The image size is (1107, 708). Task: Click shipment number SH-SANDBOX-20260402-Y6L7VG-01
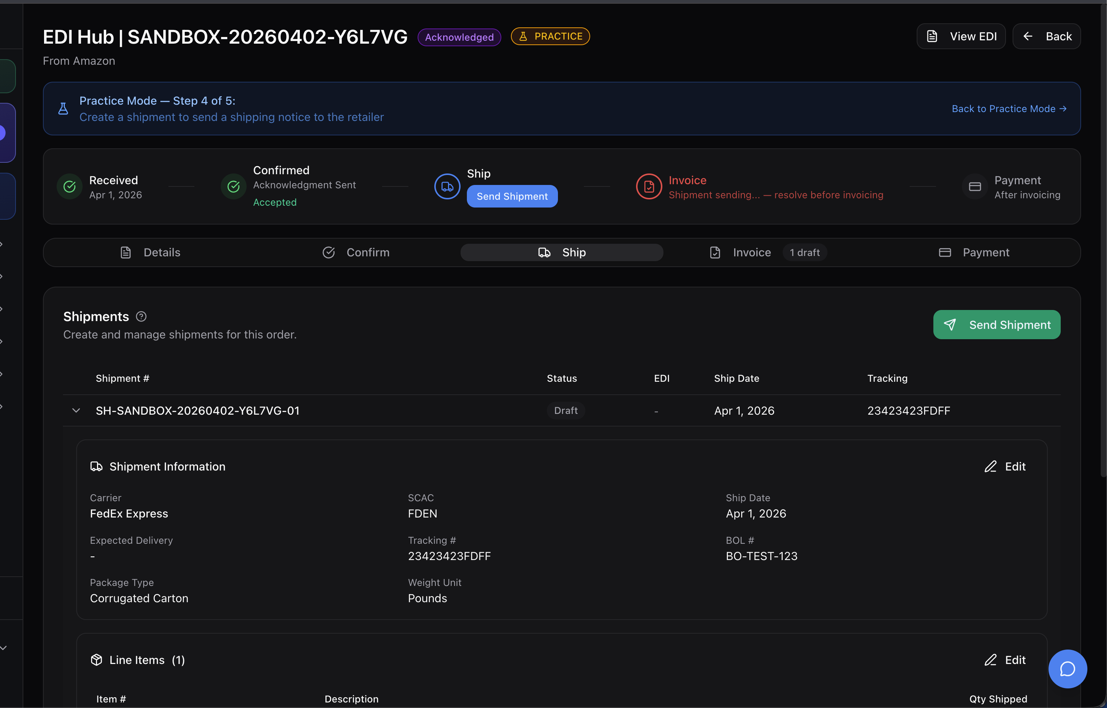tap(197, 411)
